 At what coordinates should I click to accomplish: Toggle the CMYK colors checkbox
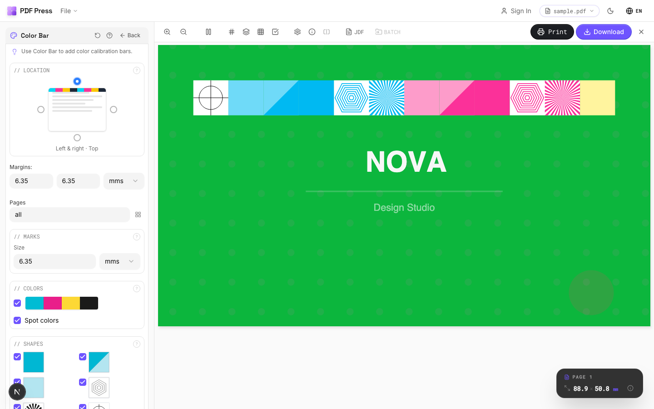(17, 303)
